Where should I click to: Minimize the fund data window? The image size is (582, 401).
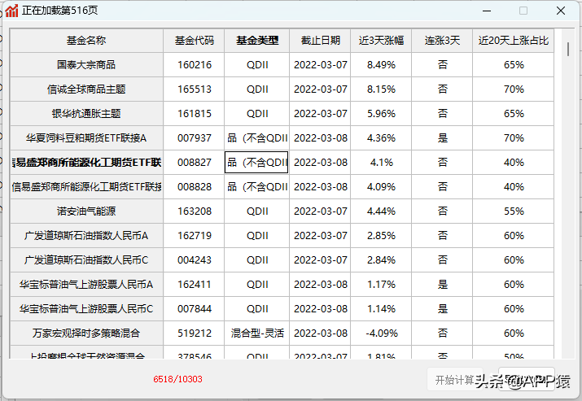pos(487,11)
